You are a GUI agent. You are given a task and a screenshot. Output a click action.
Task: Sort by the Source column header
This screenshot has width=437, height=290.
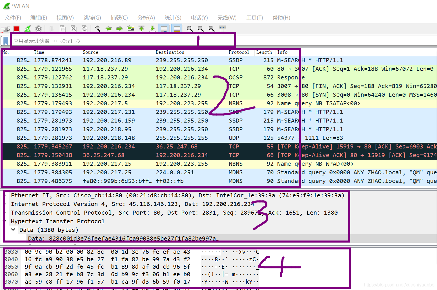[117, 52]
